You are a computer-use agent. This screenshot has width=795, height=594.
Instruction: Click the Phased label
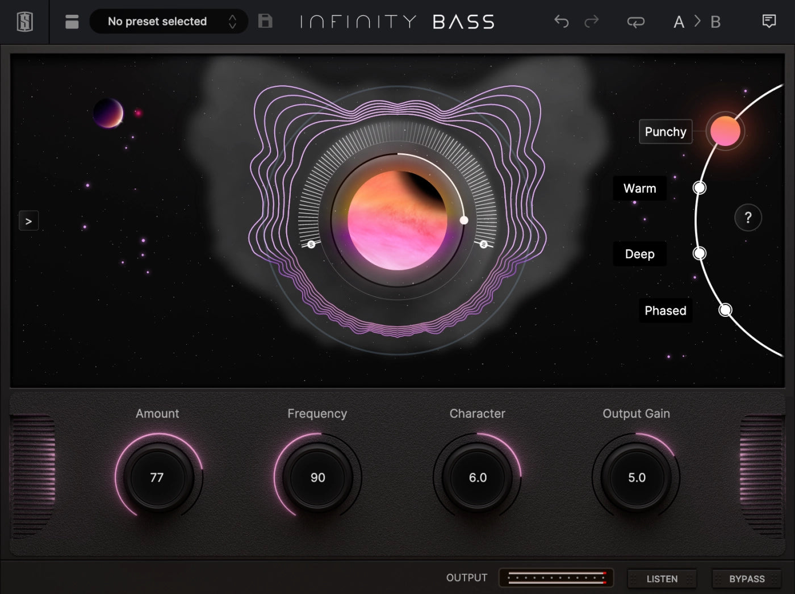pyautogui.click(x=665, y=311)
